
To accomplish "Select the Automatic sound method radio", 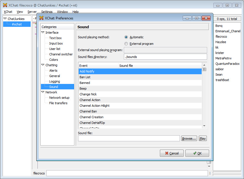I will [126, 37].
